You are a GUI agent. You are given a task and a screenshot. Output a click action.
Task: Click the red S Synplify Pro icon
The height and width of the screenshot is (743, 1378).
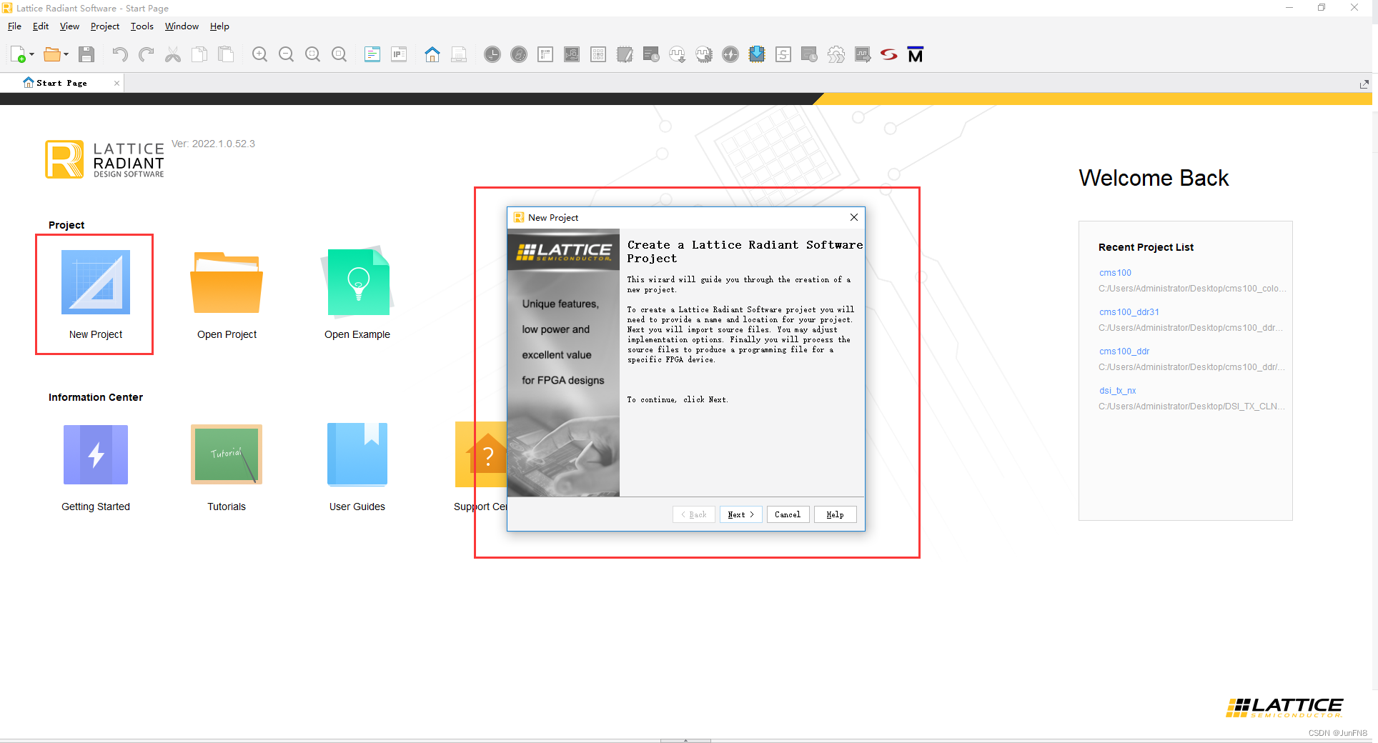888,54
